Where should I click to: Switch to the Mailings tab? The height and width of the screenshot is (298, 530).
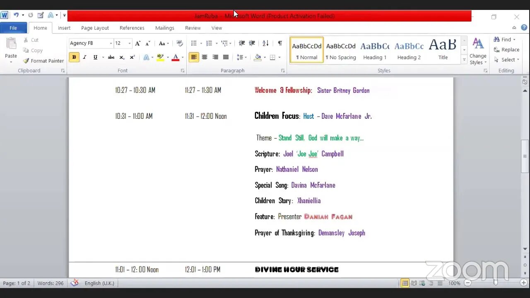[x=165, y=28]
